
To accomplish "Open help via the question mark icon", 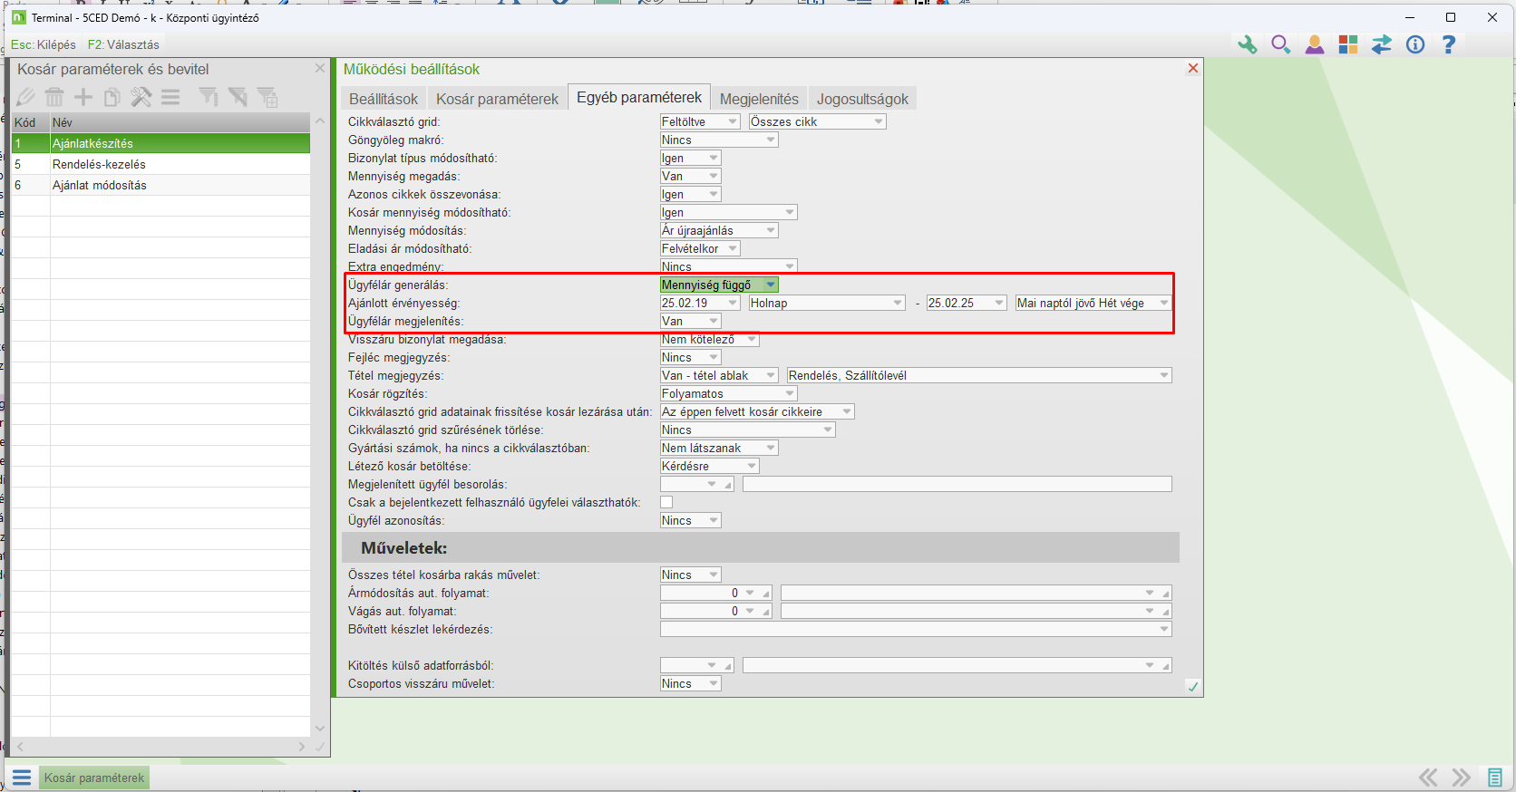I will [1448, 44].
